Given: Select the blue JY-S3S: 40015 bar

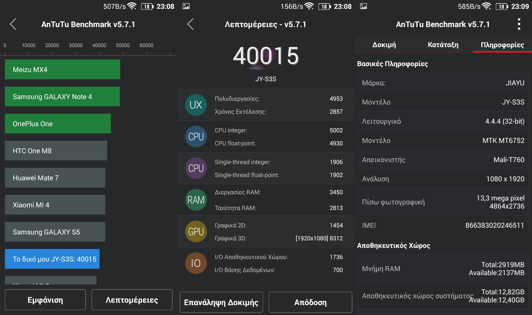Looking at the screenshot, I should (52, 259).
